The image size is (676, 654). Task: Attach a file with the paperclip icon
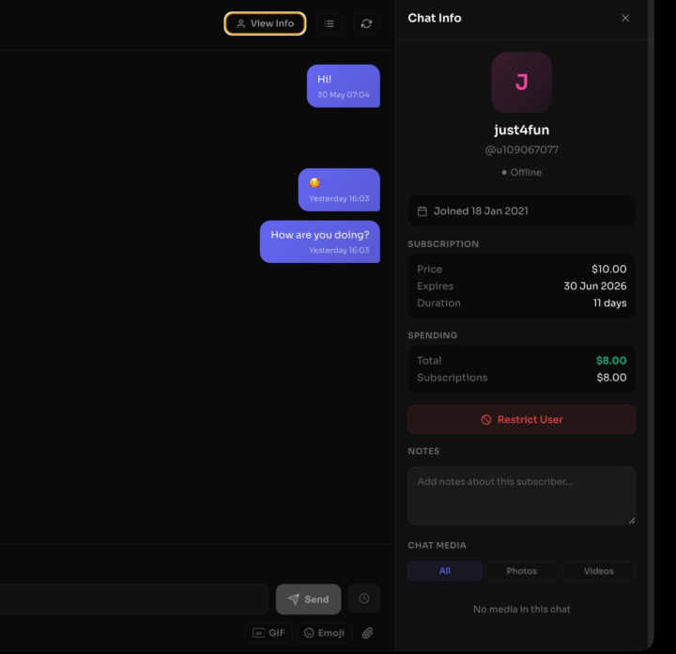(x=367, y=633)
